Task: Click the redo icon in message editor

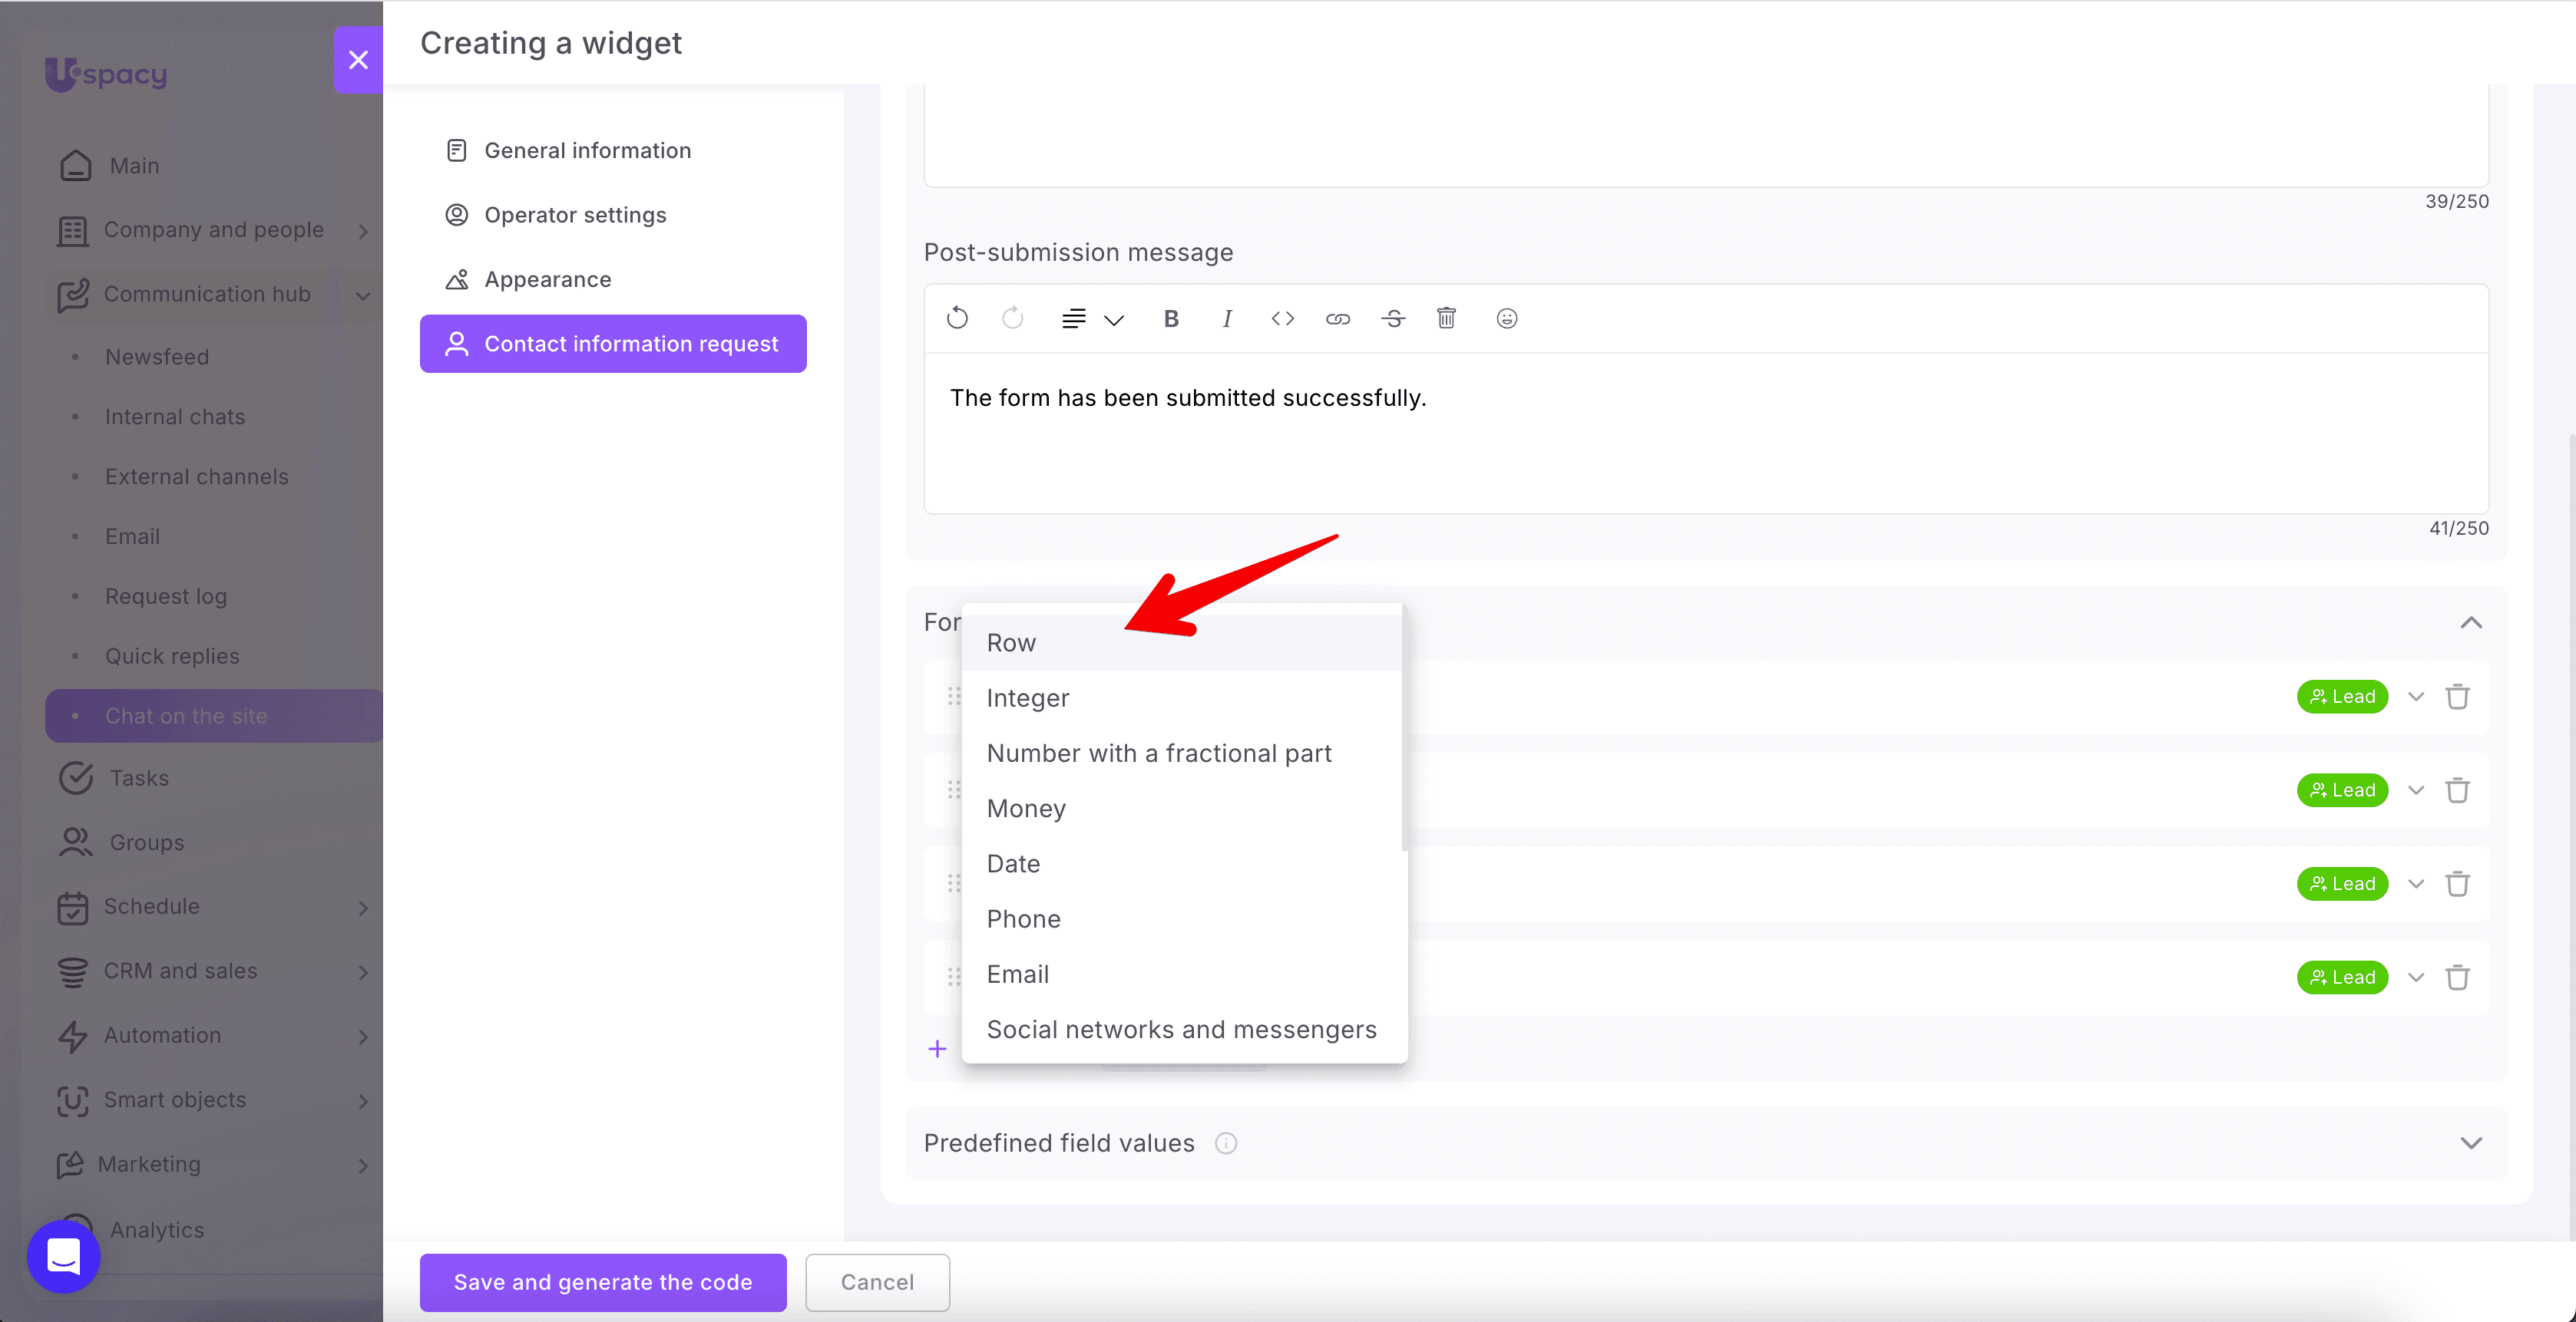Action: 1012,318
